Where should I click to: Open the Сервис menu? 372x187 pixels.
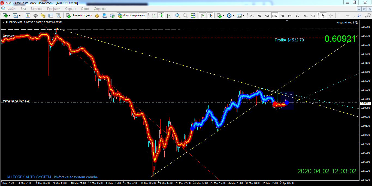(x=71, y=9)
